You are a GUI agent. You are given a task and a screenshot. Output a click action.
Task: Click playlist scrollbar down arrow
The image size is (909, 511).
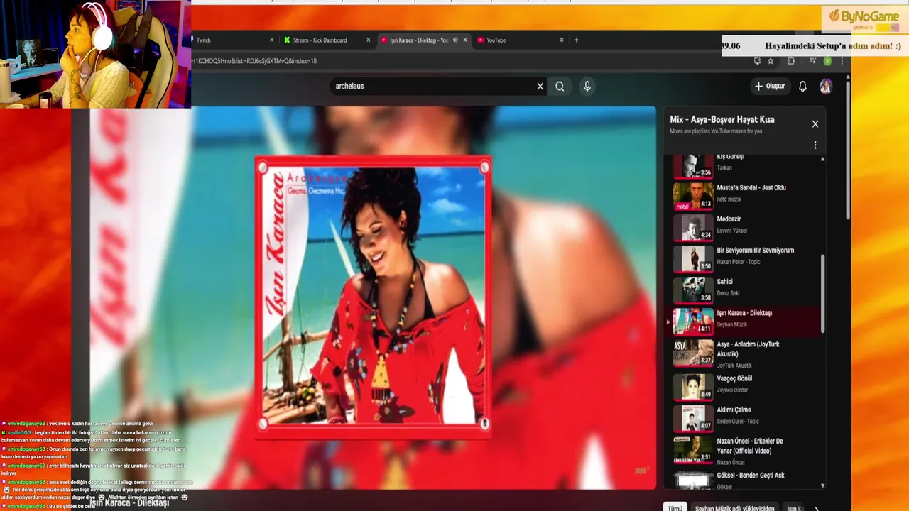(x=823, y=486)
